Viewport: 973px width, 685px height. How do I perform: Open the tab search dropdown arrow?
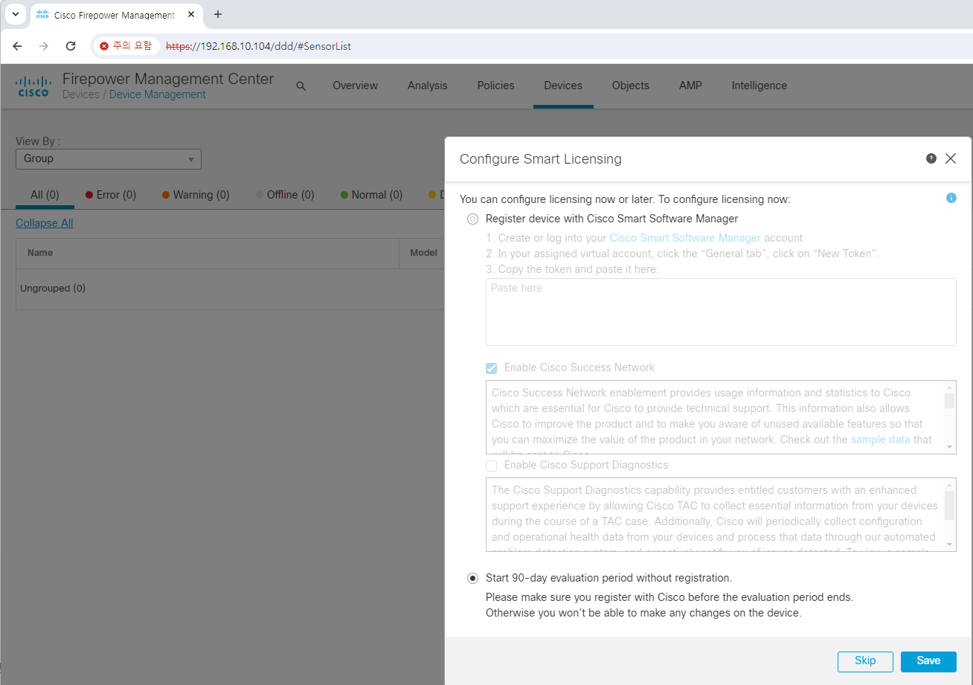[x=16, y=14]
